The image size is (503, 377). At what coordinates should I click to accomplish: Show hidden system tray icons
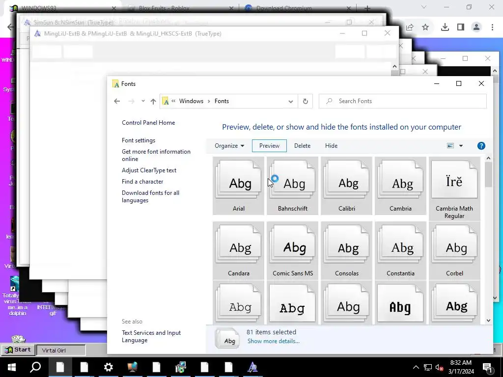[416, 367]
